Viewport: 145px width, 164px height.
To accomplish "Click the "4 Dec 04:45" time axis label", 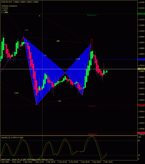I will click(74, 162).
